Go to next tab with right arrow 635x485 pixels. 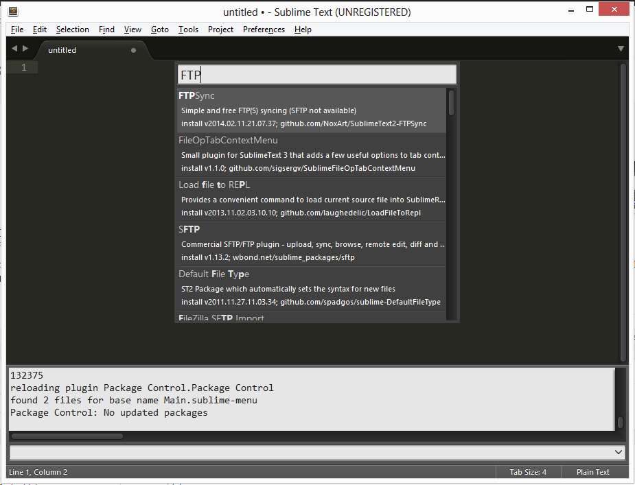point(25,49)
